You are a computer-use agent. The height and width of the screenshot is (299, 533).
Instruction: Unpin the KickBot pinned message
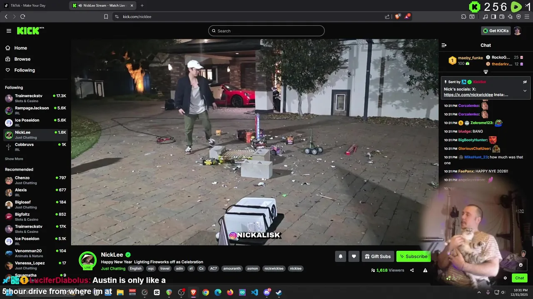525,82
